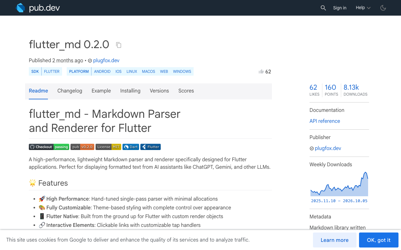Open the Example tab
Screen dimensions: 401x250
[x=101, y=91]
